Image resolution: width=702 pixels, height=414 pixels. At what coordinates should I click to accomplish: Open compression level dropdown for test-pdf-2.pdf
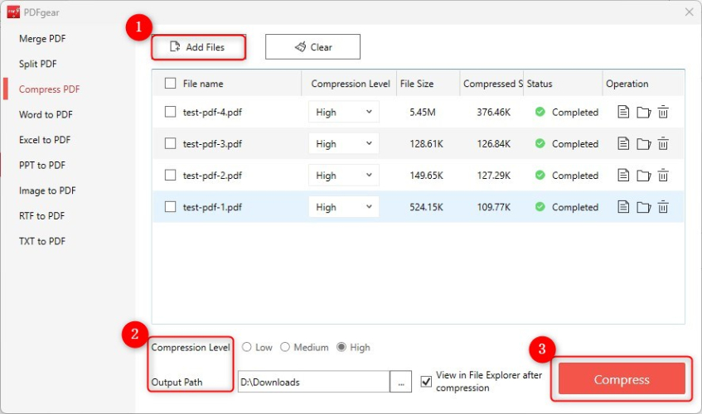tap(344, 176)
